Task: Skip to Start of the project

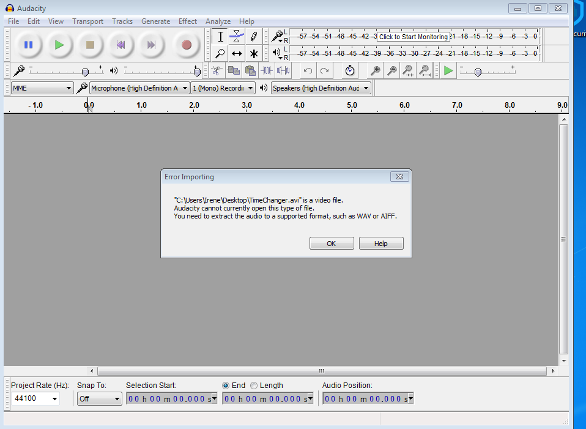Action: pos(121,45)
